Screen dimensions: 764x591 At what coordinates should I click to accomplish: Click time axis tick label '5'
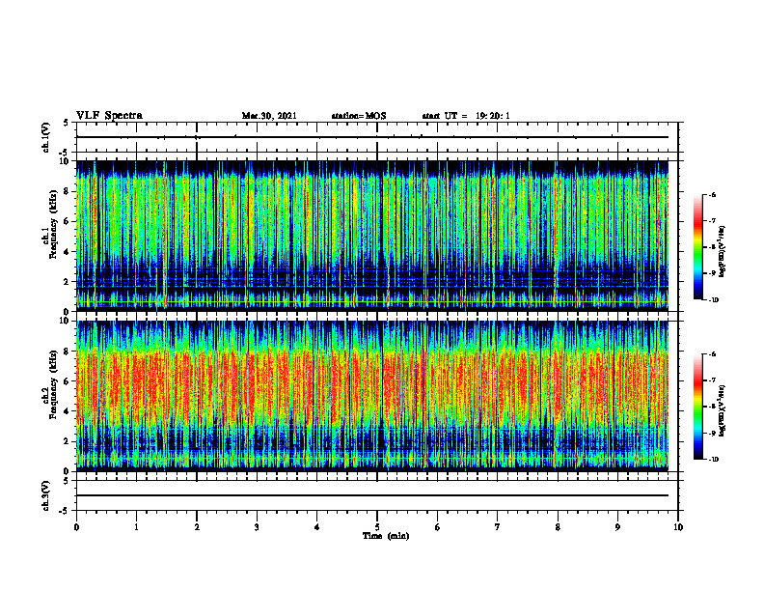click(x=377, y=527)
